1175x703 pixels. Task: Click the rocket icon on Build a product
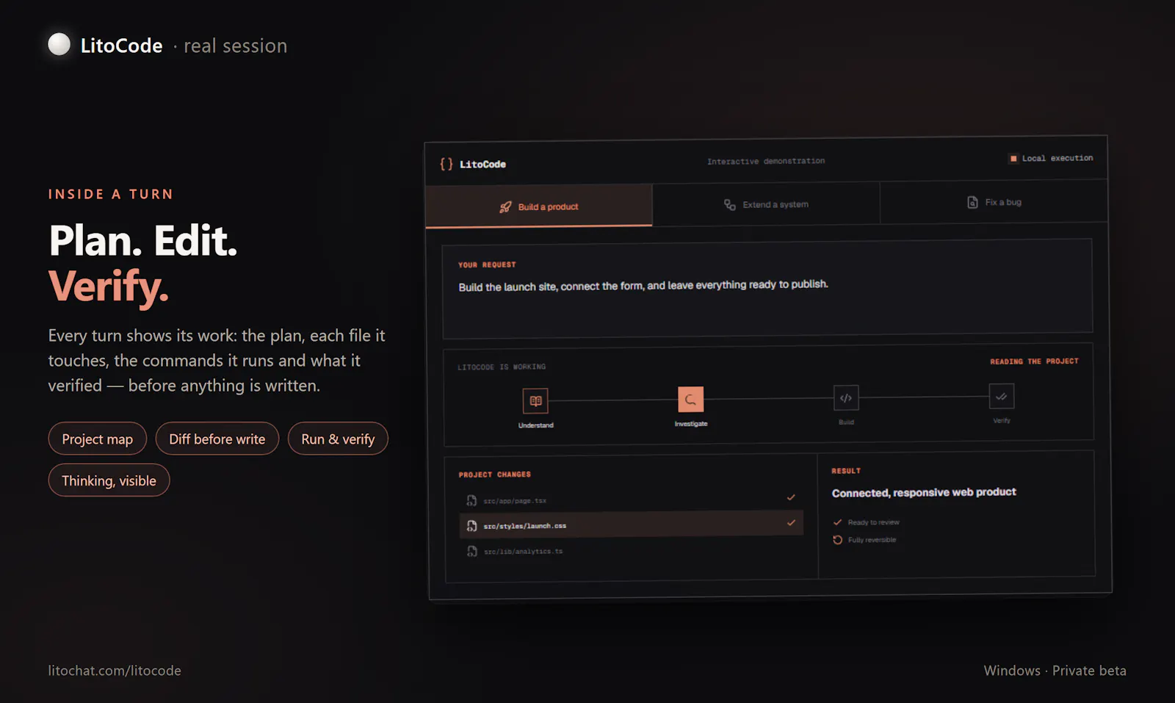point(505,207)
